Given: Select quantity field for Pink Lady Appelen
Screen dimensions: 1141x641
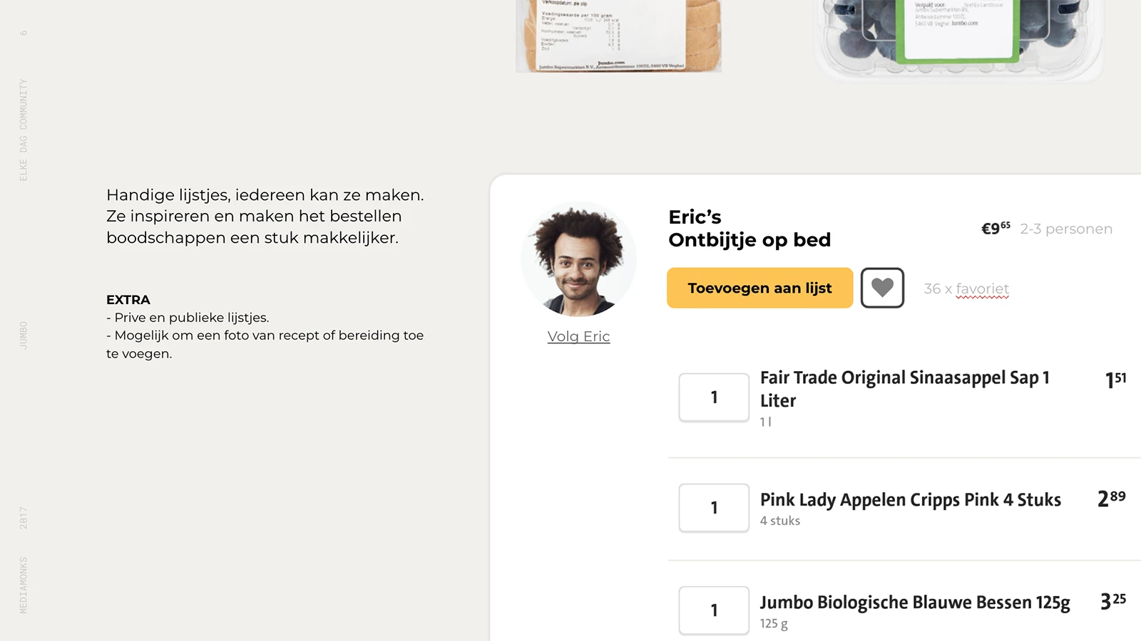Looking at the screenshot, I should coord(714,508).
